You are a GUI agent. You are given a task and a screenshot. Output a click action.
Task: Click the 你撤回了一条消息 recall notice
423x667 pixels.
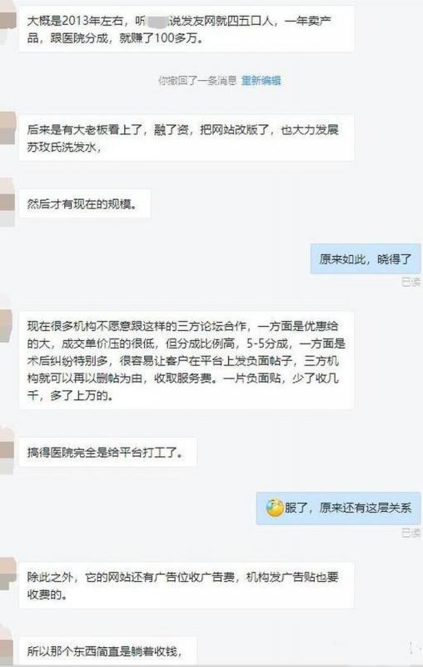[x=197, y=80]
